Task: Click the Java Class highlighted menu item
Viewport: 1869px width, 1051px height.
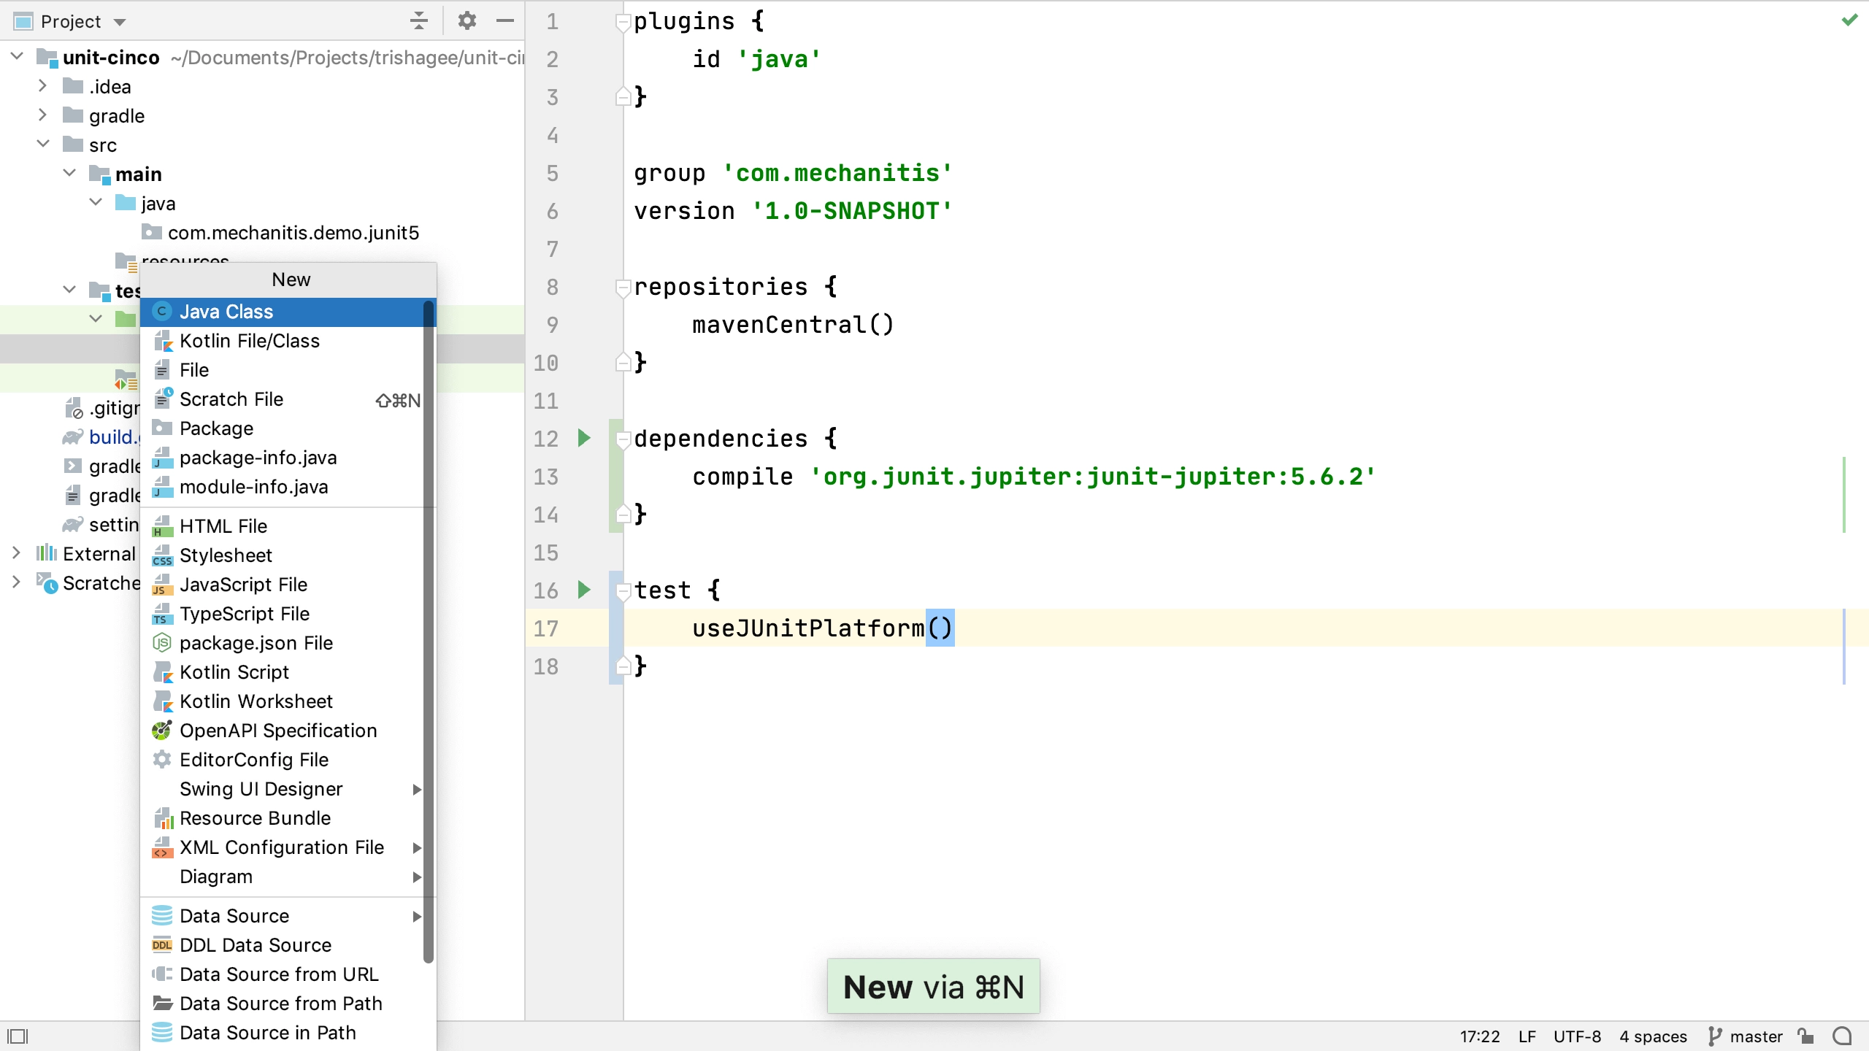Action: pos(226,312)
